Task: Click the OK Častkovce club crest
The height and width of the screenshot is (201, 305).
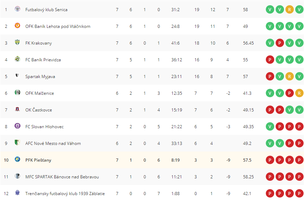Action: click(17, 109)
